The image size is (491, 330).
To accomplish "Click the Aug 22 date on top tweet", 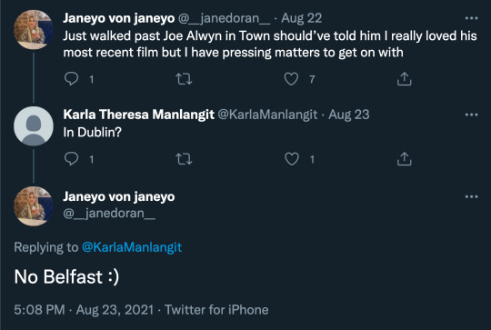I will [301, 18].
